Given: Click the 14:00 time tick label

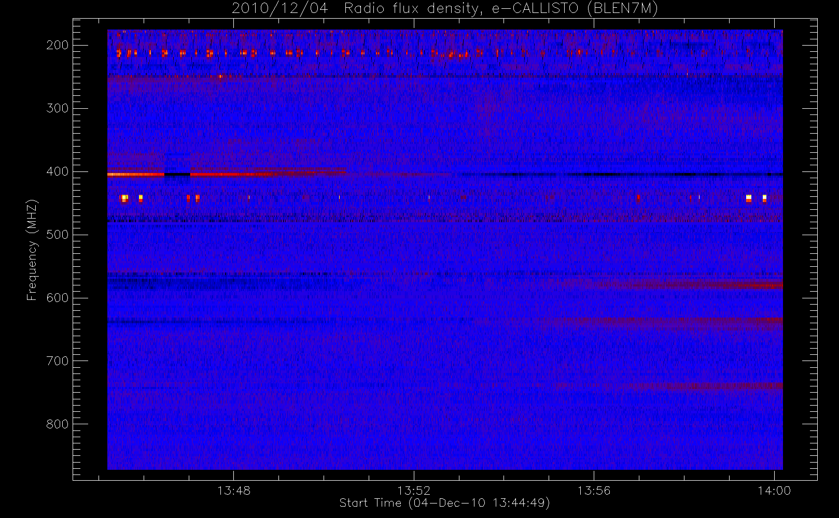Looking at the screenshot, I should coord(774,490).
